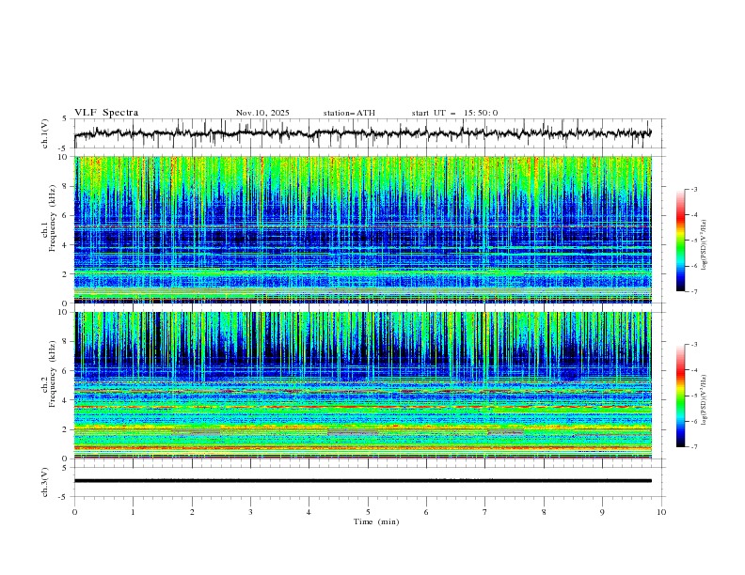
Task: Click the 'station=ATH' label
Action: click(x=349, y=113)
